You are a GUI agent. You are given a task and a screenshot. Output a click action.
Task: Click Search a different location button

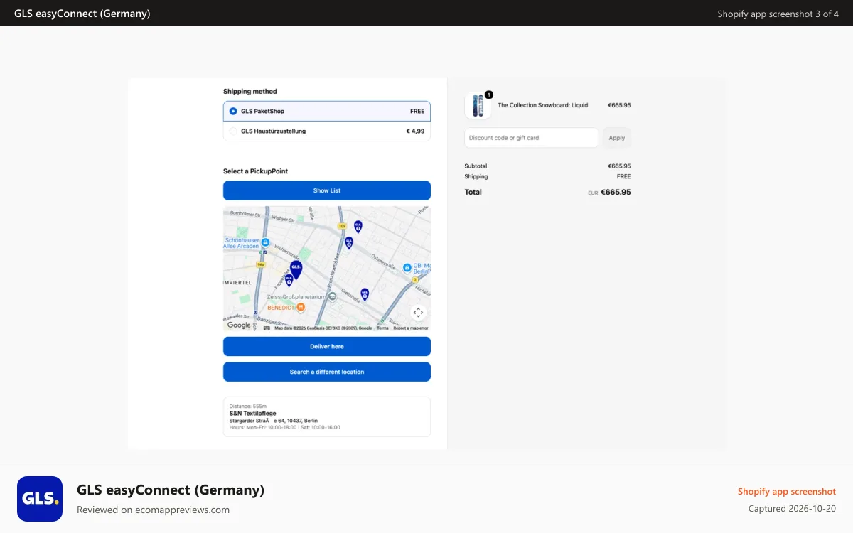click(327, 372)
